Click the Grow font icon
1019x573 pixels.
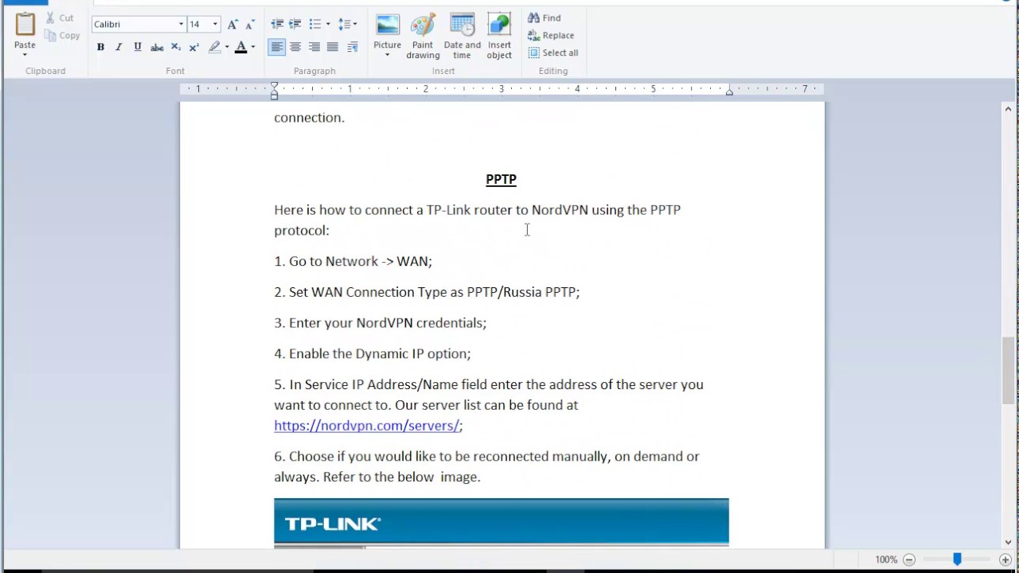tap(232, 25)
